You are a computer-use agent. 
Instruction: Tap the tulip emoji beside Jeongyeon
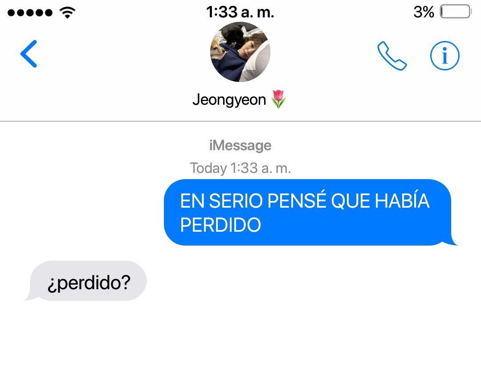coord(278,99)
